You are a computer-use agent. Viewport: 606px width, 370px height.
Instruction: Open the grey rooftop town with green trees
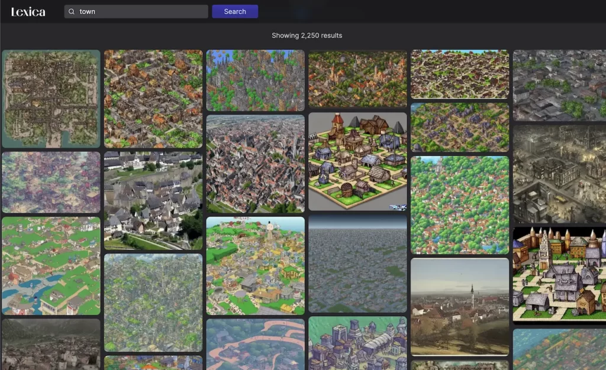pos(560,85)
